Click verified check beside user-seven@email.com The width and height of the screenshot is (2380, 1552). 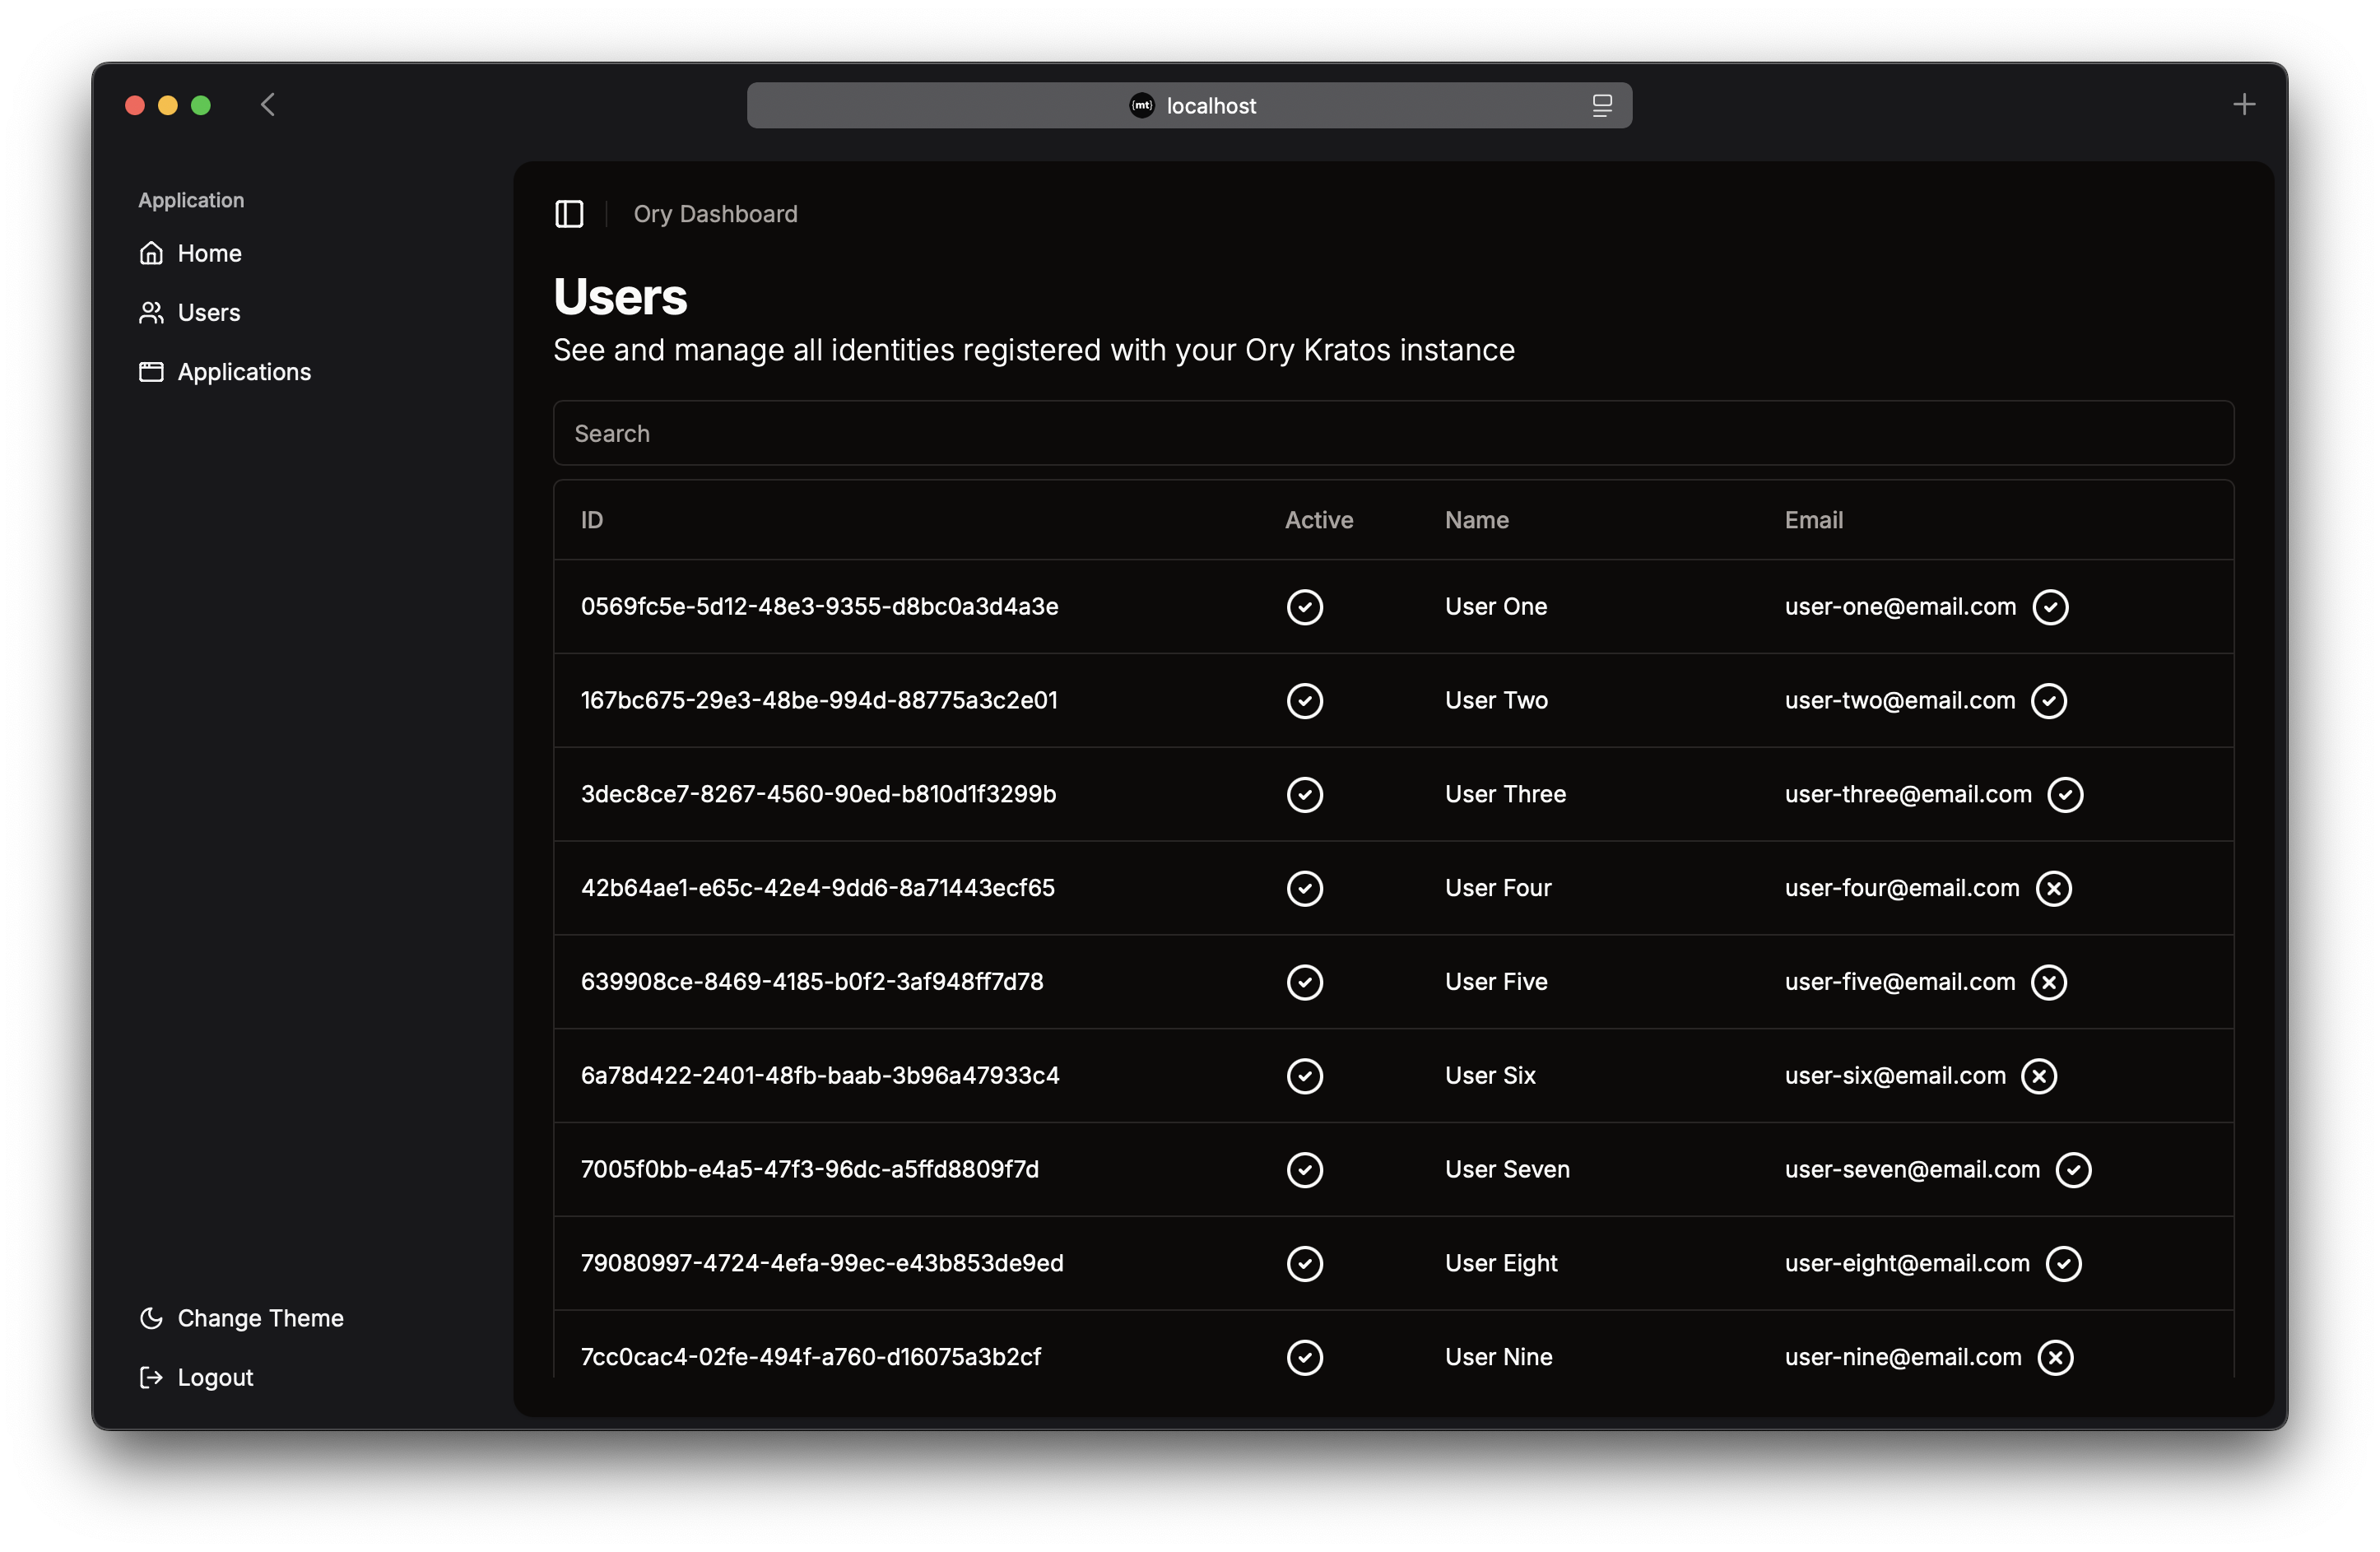[2074, 1170]
